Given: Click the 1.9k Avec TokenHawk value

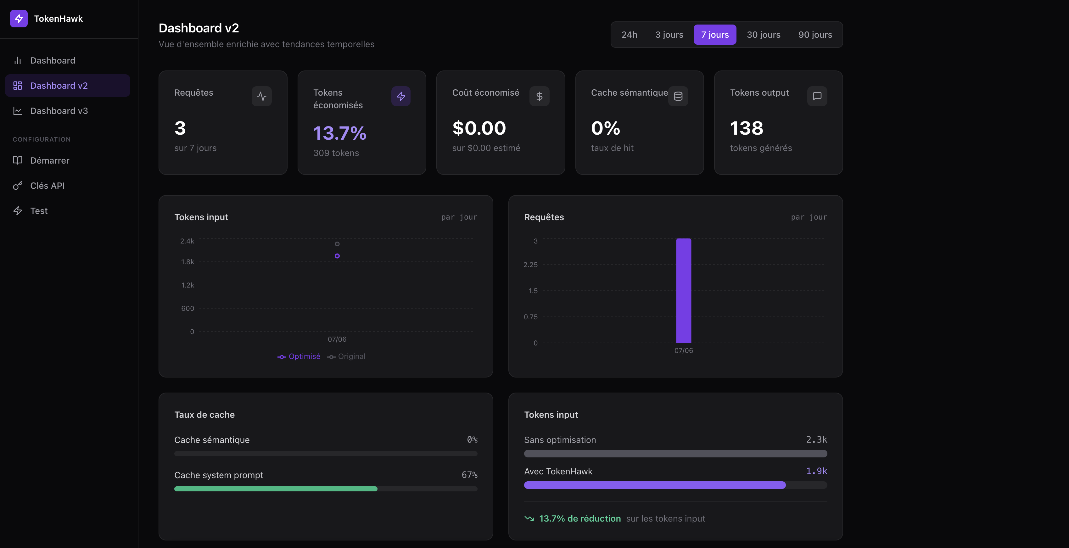Looking at the screenshot, I should 816,471.
